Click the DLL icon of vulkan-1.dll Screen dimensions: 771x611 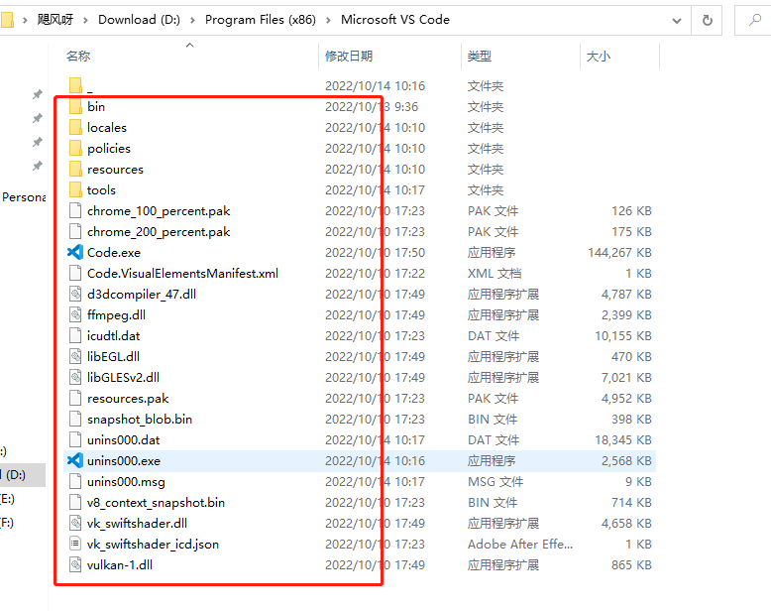[75, 564]
